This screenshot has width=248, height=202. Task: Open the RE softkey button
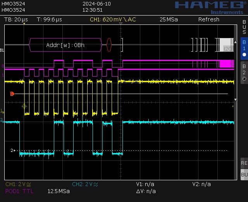tap(244, 163)
